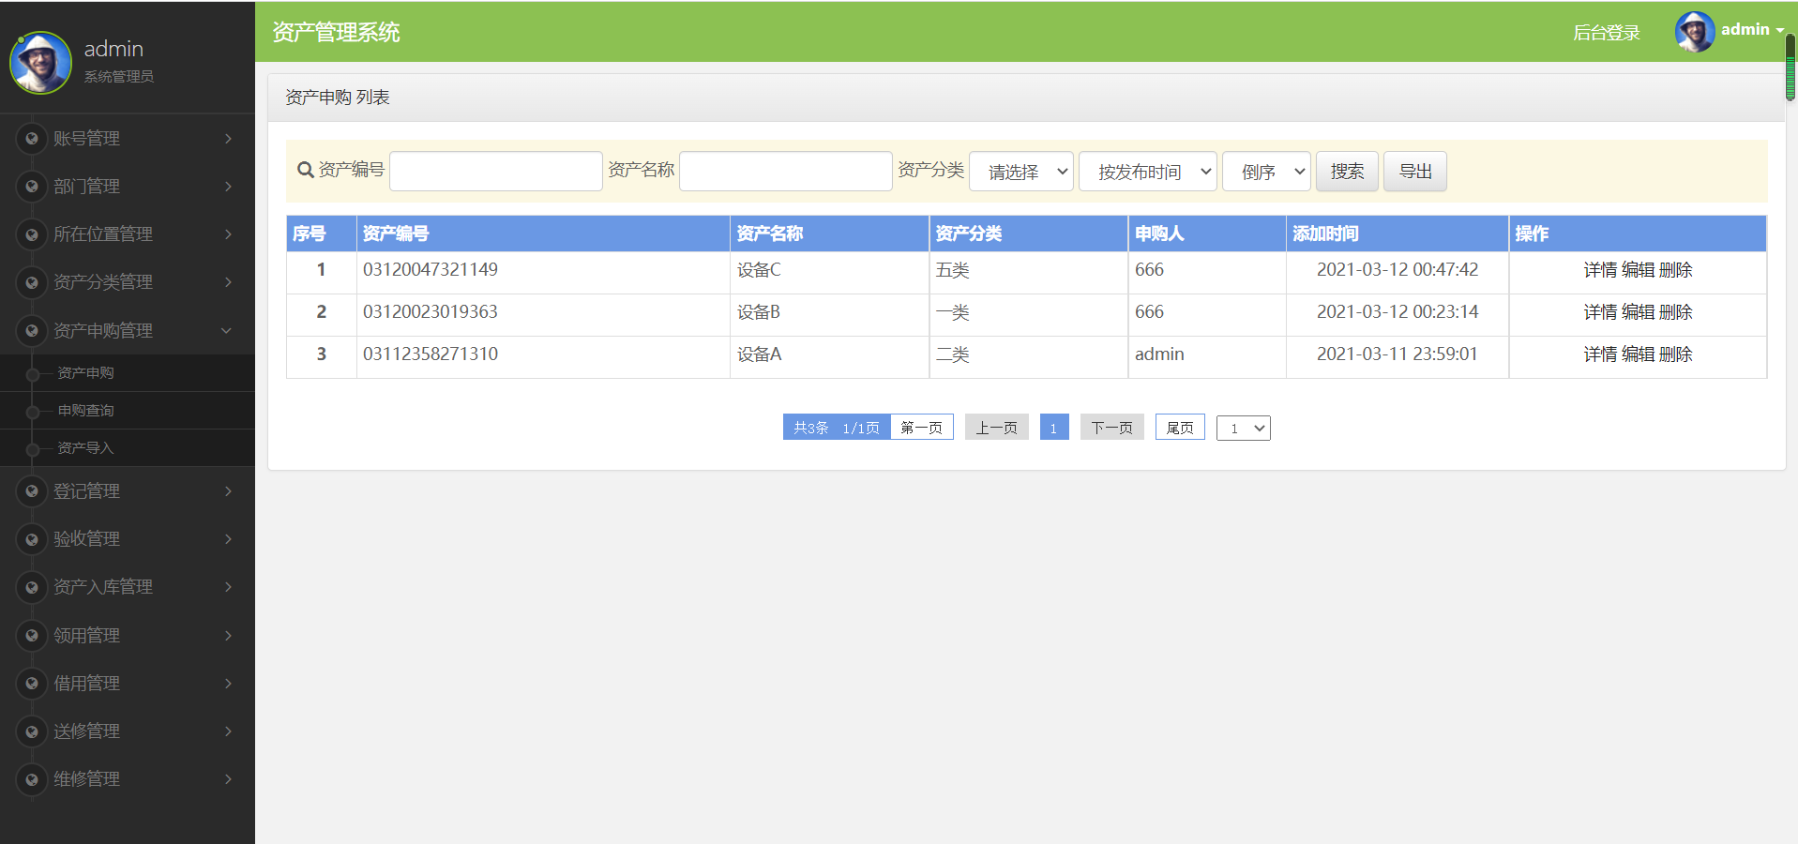
Task: Expand the 账号管理 chevron
Action: [x=228, y=139]
